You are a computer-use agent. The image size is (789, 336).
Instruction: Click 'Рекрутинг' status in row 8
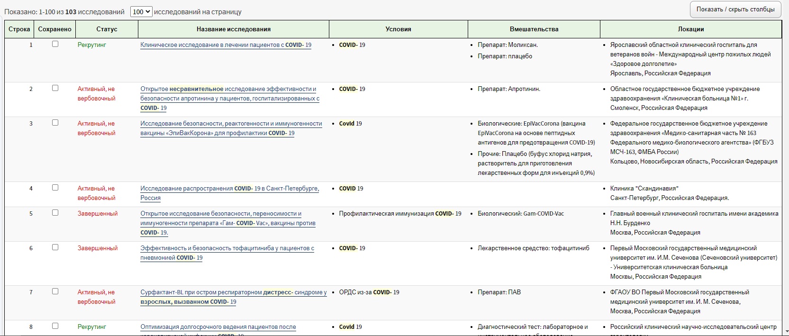coord(92,327)
